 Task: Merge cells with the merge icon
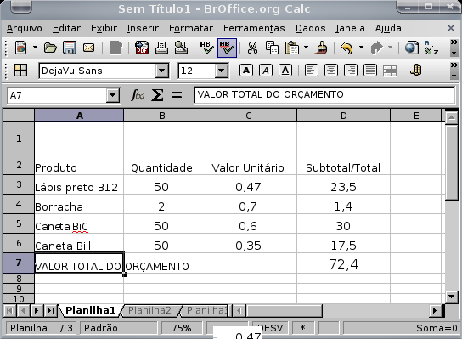pos(390,71)
